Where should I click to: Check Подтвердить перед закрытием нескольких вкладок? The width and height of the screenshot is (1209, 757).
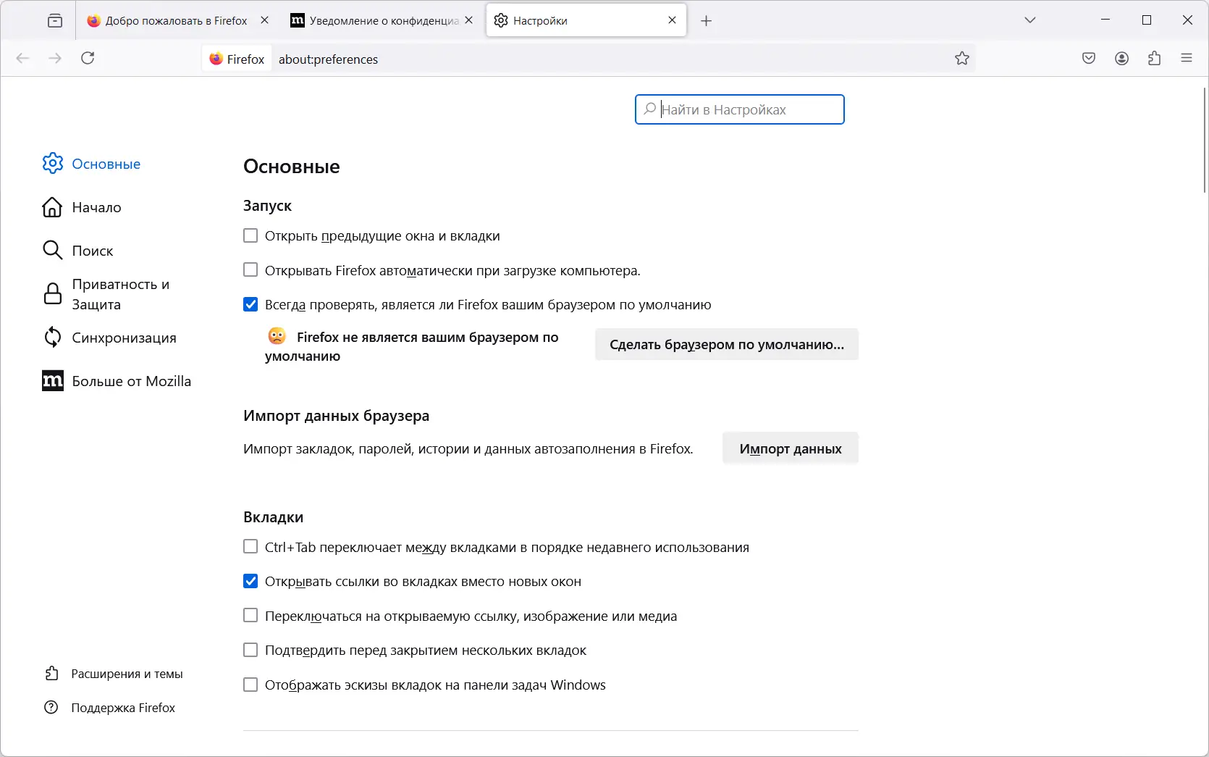click(x=250, y=650)
